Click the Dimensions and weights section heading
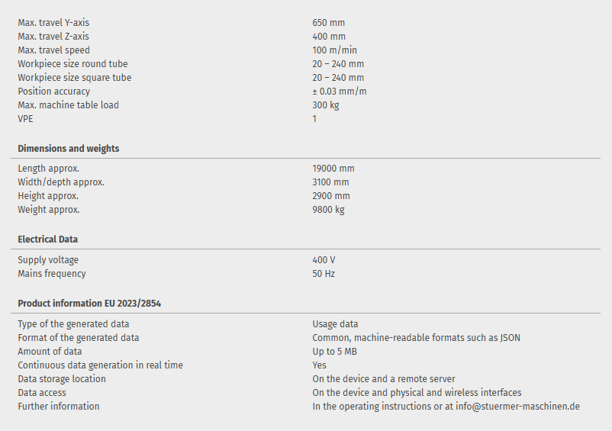The image size is (612, 431). pyautogui.click(x=69, y=149)
